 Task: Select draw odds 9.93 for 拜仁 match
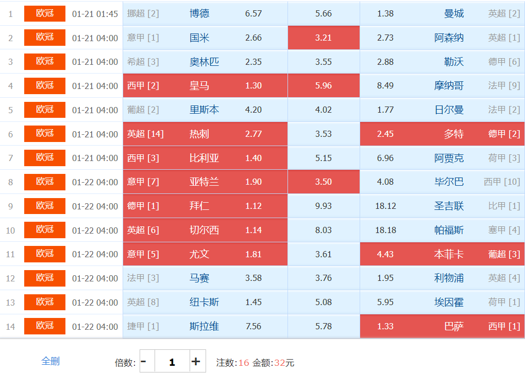324,206
